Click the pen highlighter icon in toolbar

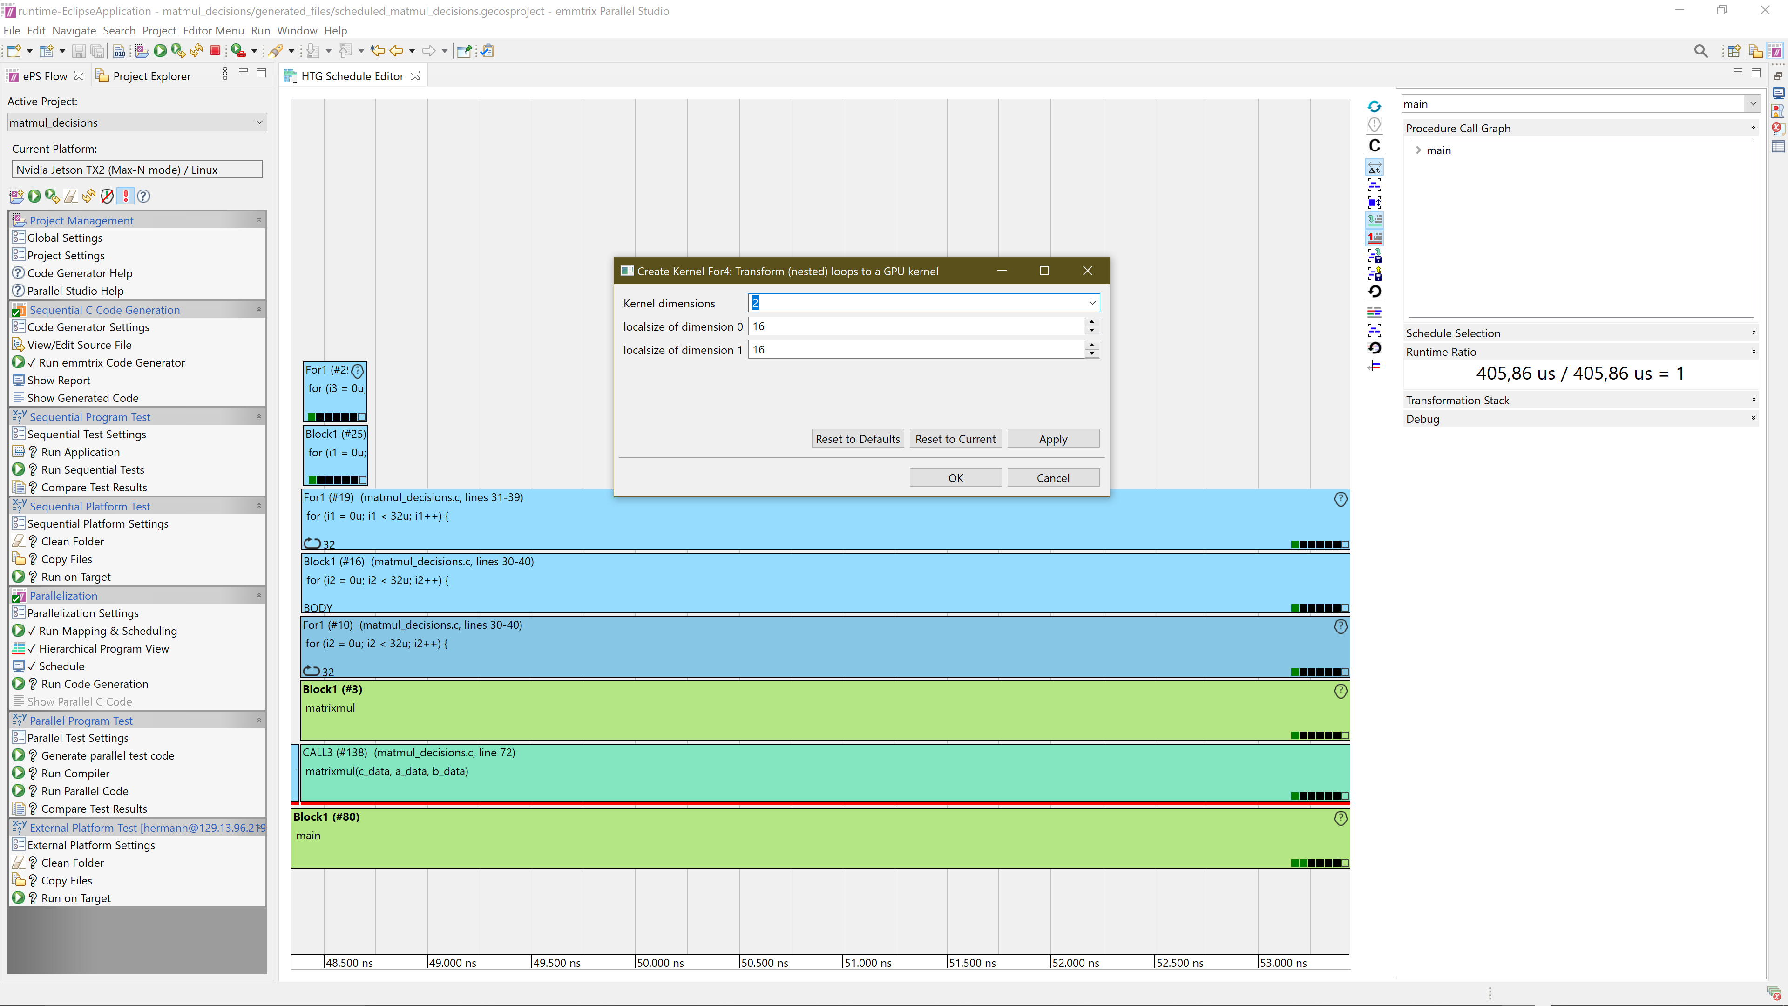pos(276,51)
